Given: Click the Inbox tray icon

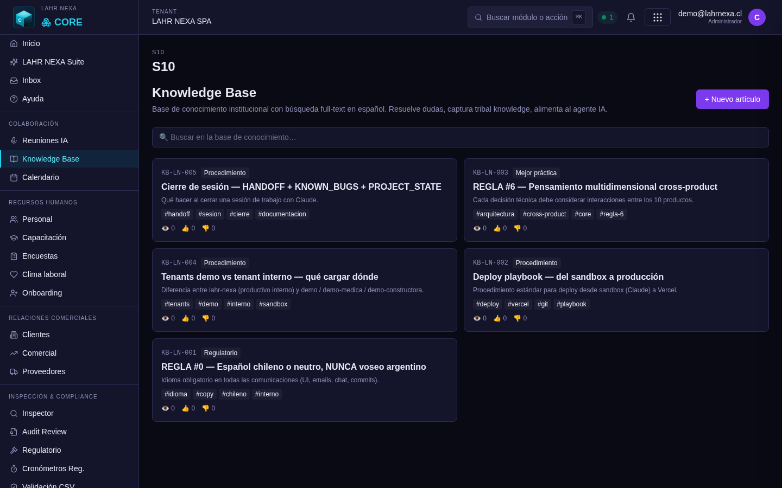Looking at the screenshot, I should tap(14, 80).
